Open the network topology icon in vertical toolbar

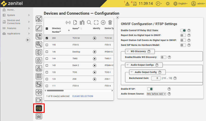coord(39,19)
